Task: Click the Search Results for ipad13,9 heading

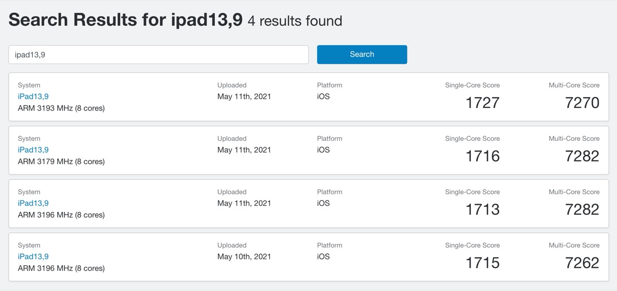Action: [x=125, y=20]
